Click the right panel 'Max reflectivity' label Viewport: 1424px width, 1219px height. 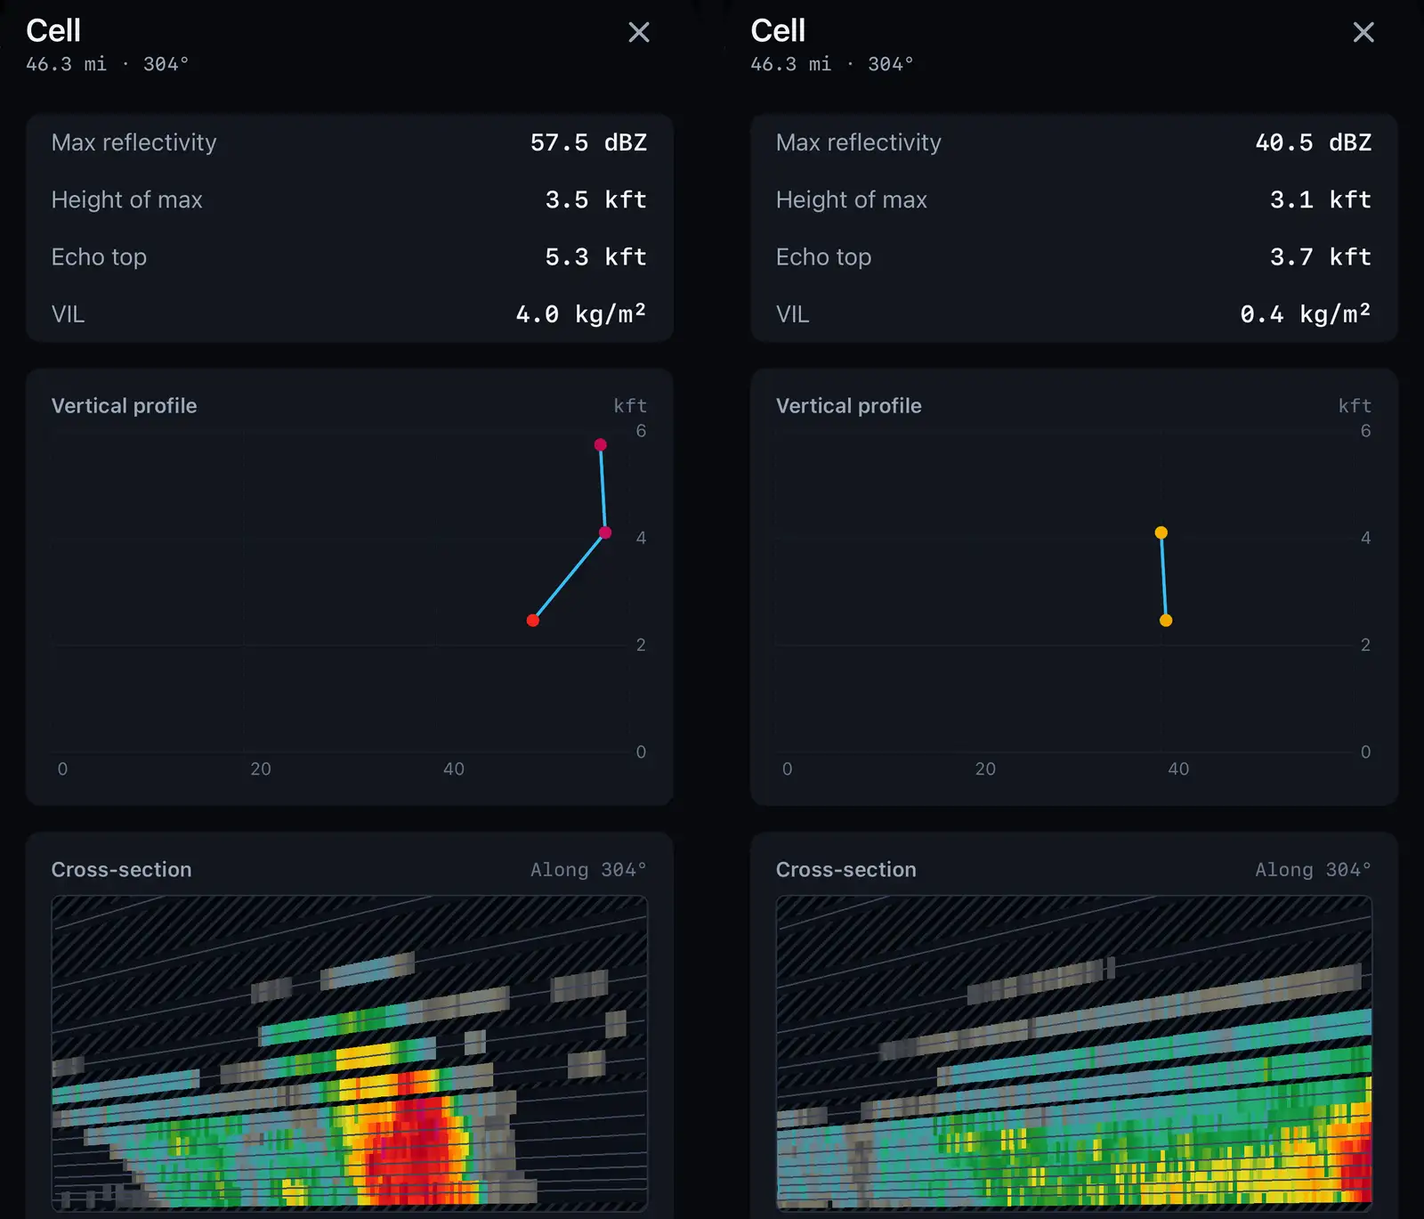858,142
